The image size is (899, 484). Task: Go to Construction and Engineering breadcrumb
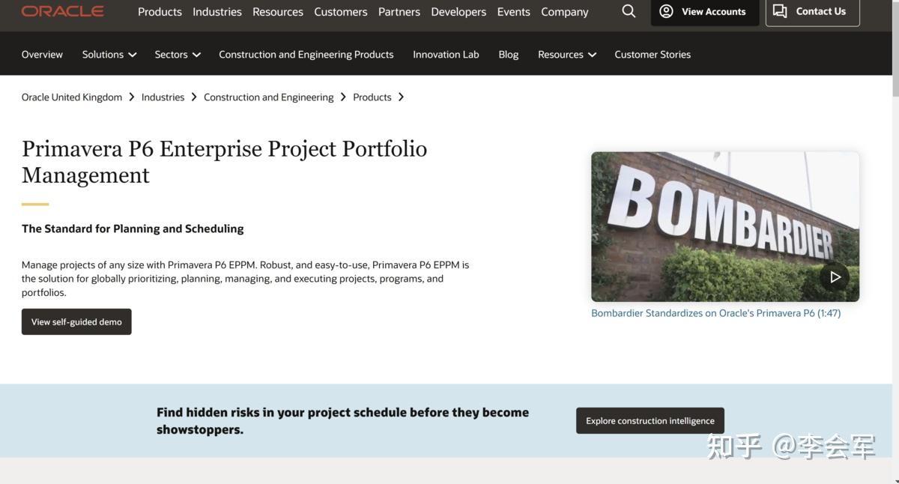click(x=269, y=97)
